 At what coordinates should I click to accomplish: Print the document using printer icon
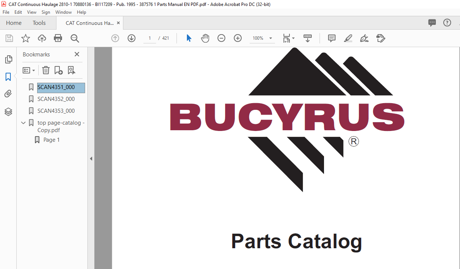58,38
